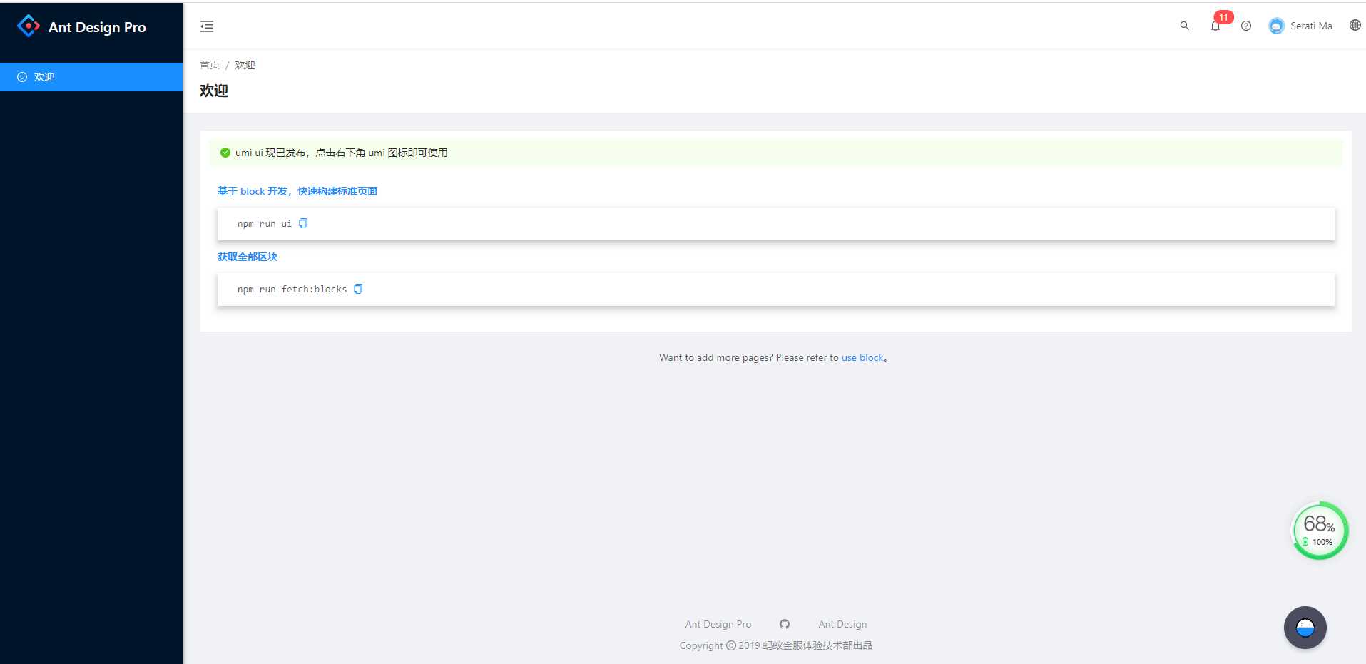Click the 100% battery indicator in widget
The width and height of the screenshot is (1366, 664).
(1317, 542)
